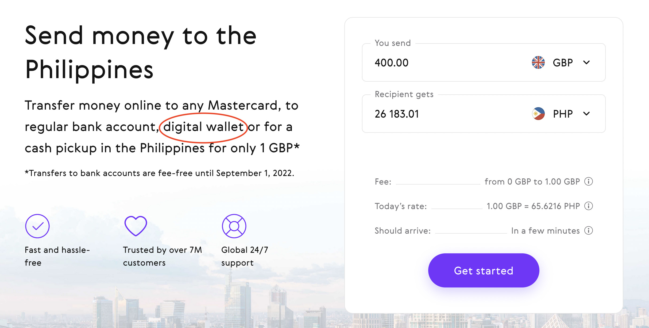
Task: Click the circled digital wallet text
Action: 203,127
